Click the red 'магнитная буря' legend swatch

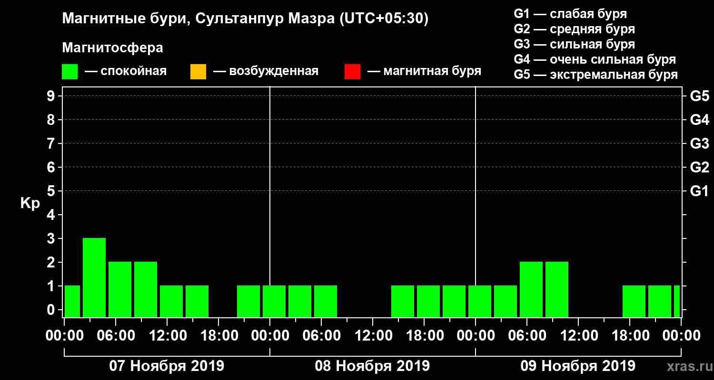pos(352,72)
